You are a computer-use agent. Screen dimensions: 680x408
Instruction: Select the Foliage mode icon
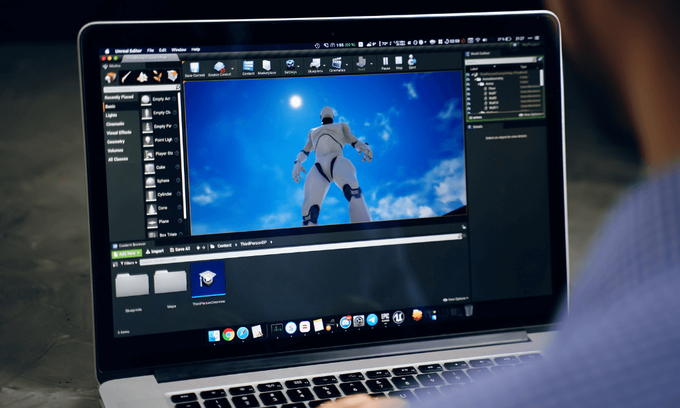157,76
